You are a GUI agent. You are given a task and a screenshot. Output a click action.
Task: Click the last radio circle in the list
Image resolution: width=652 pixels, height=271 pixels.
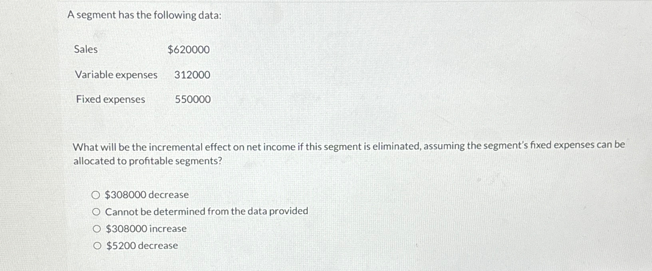click(96, 246)
